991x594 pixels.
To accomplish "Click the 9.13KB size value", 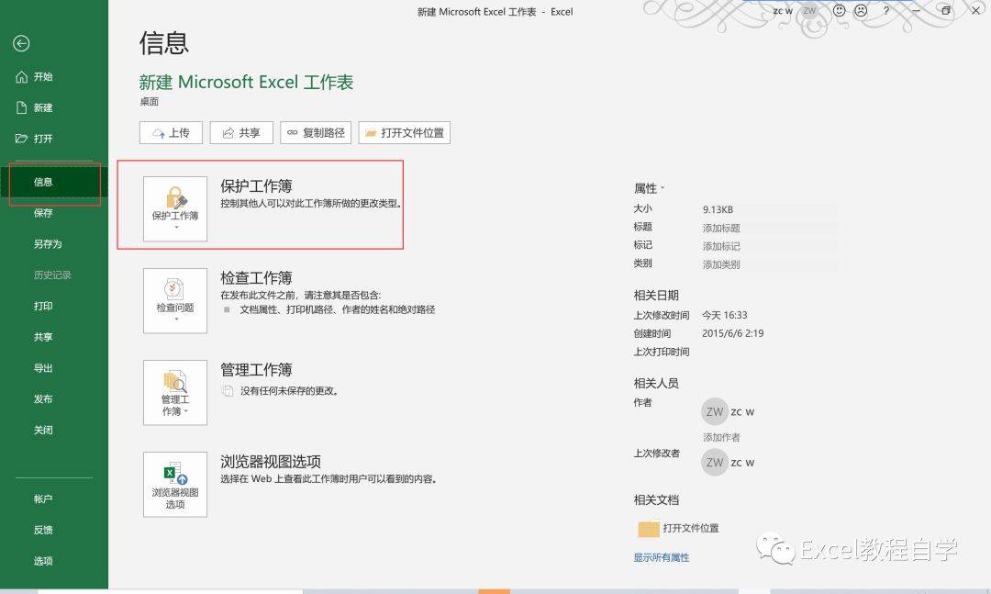I will pyautogui.click(x=718, y=209).
